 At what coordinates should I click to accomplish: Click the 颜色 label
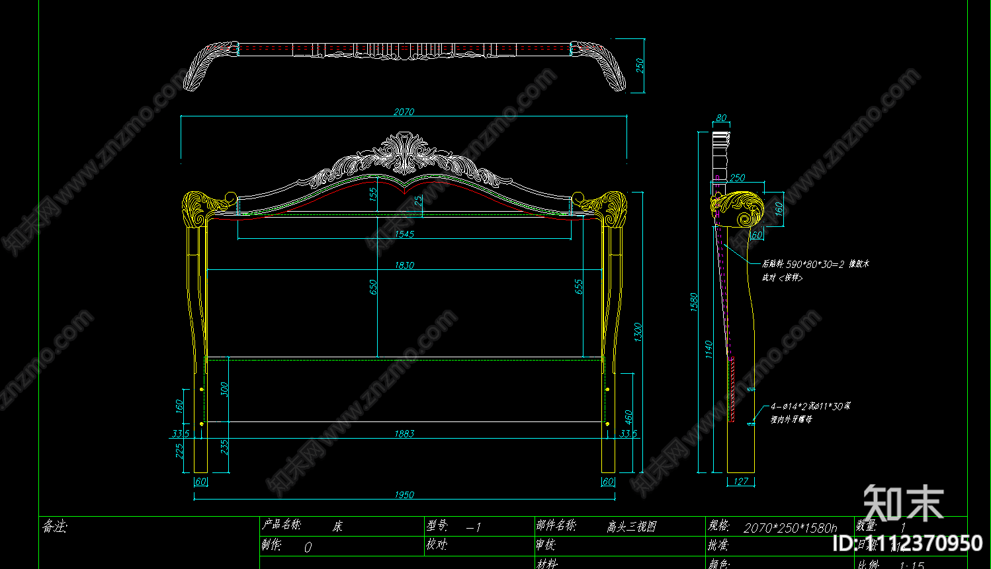(x=718, y=564)
